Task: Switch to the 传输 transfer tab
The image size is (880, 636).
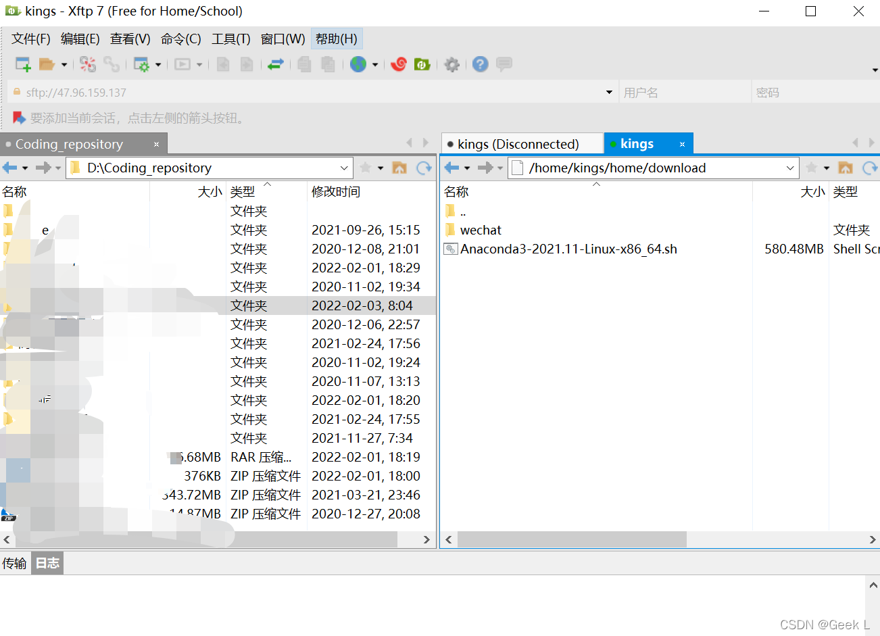Action: tap(14, 563)
